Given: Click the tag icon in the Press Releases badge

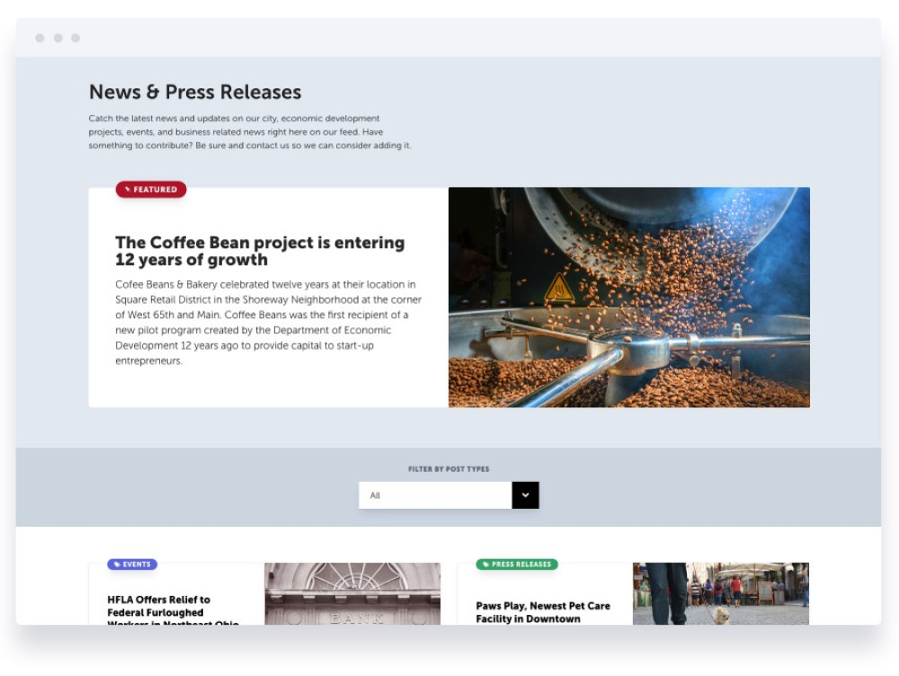Looking at the screenshot, I should (485, 565).
